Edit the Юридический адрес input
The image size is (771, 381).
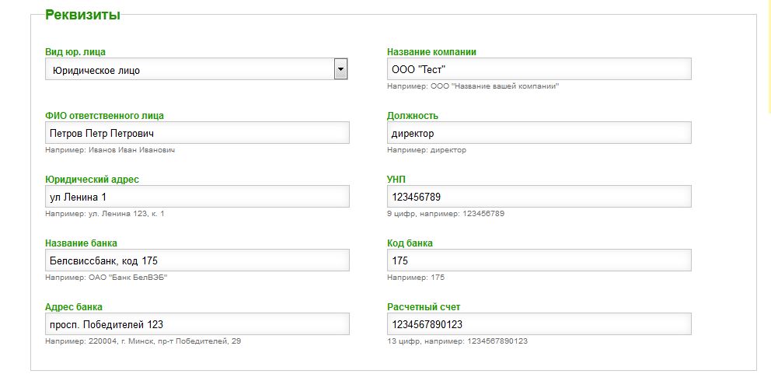(197, 197)
